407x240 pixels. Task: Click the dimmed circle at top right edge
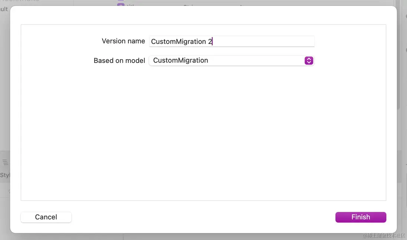406,17
